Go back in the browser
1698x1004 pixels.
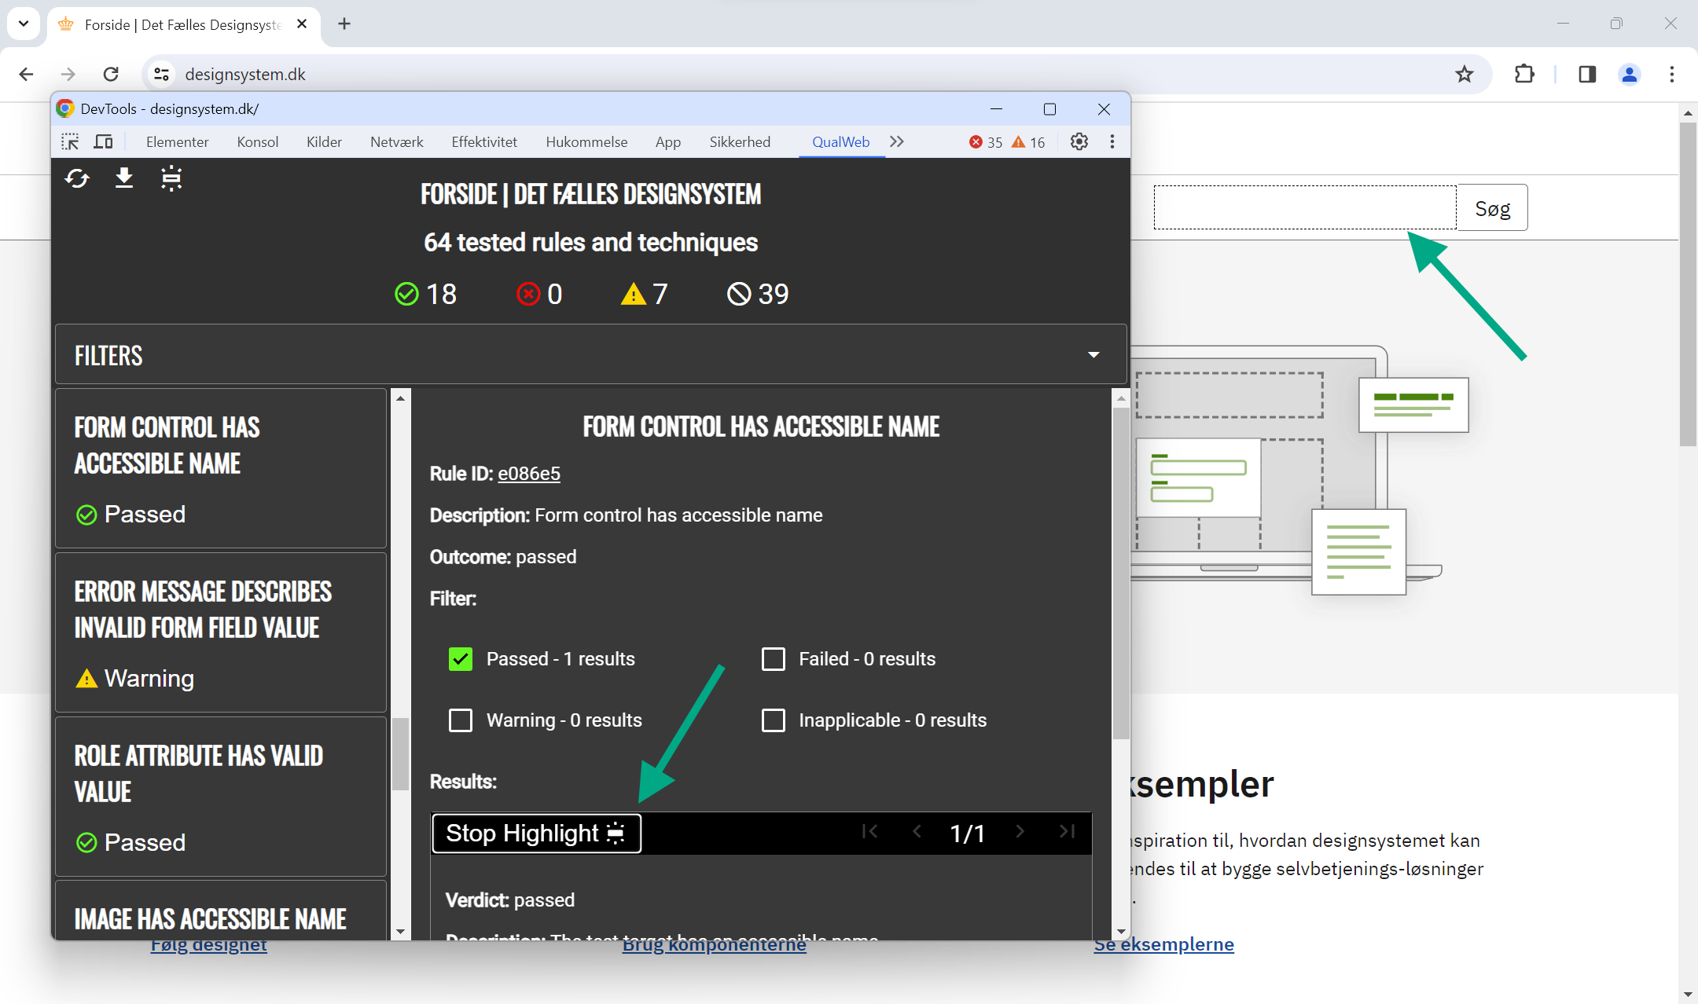(x=26, y=74)
